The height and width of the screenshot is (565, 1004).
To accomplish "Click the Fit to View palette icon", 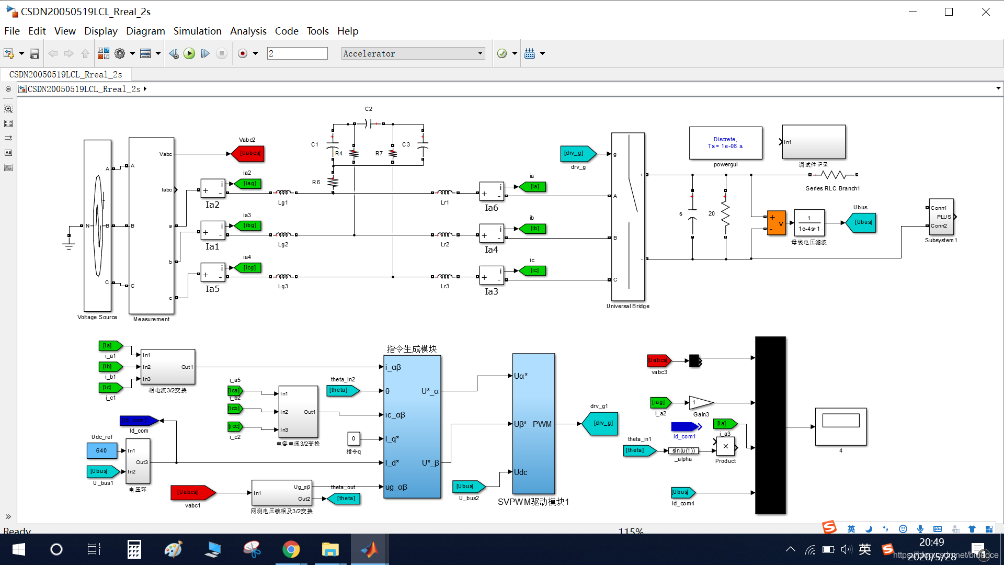I will (x=8, y=123).
